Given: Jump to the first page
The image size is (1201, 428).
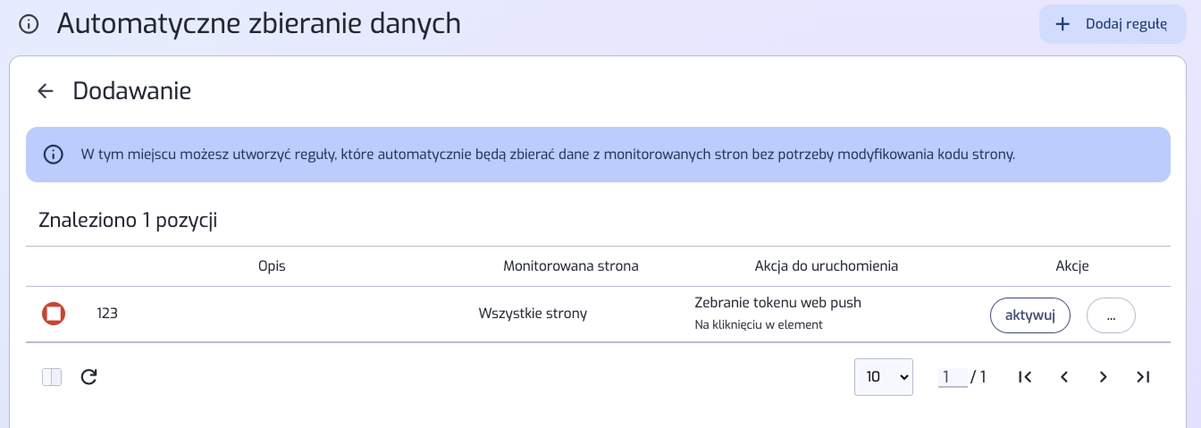Looking at the screenshot, I should click(x=1025, y=377).
